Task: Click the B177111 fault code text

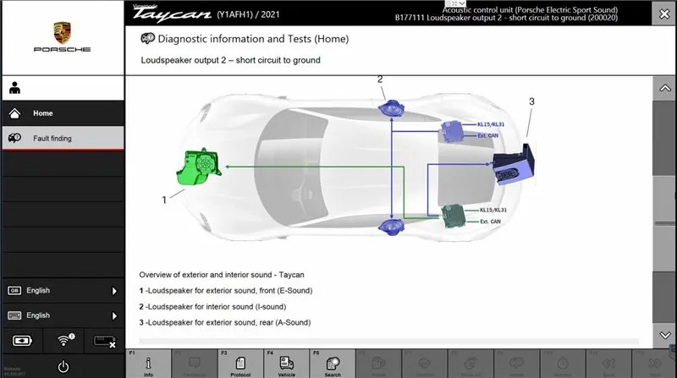Action: pyautogui.click(x=506, y=18)
